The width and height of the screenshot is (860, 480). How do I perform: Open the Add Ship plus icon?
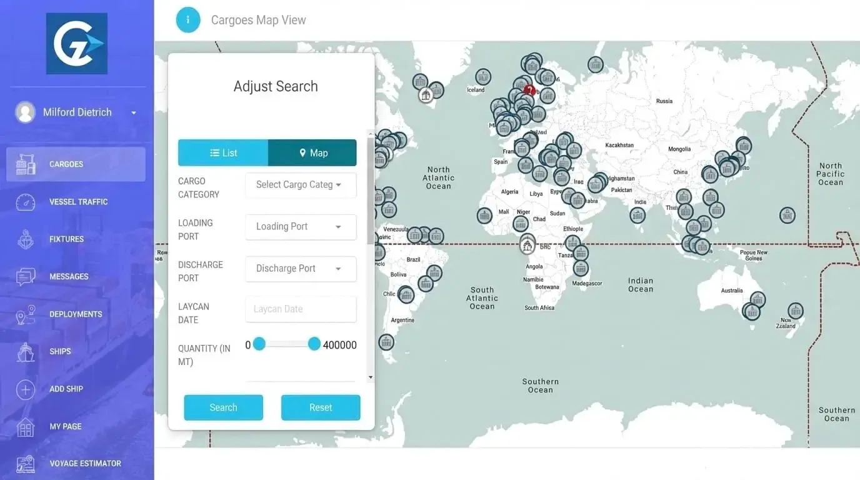(25, 389)
